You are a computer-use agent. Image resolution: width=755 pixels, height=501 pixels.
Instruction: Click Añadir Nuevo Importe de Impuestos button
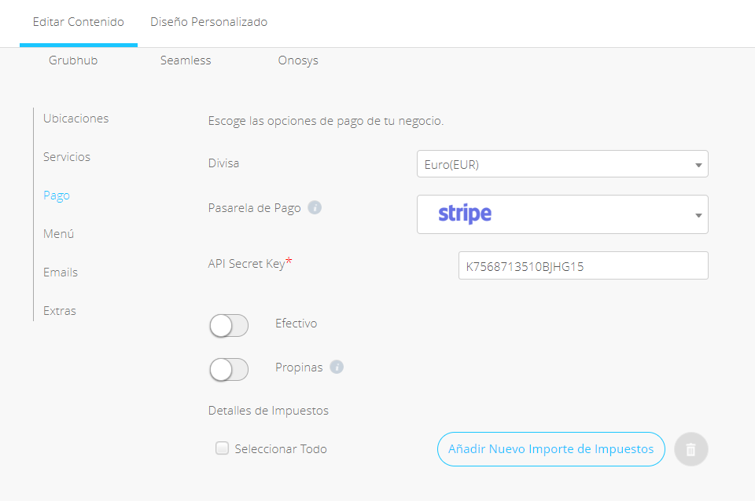coord(551,449)
